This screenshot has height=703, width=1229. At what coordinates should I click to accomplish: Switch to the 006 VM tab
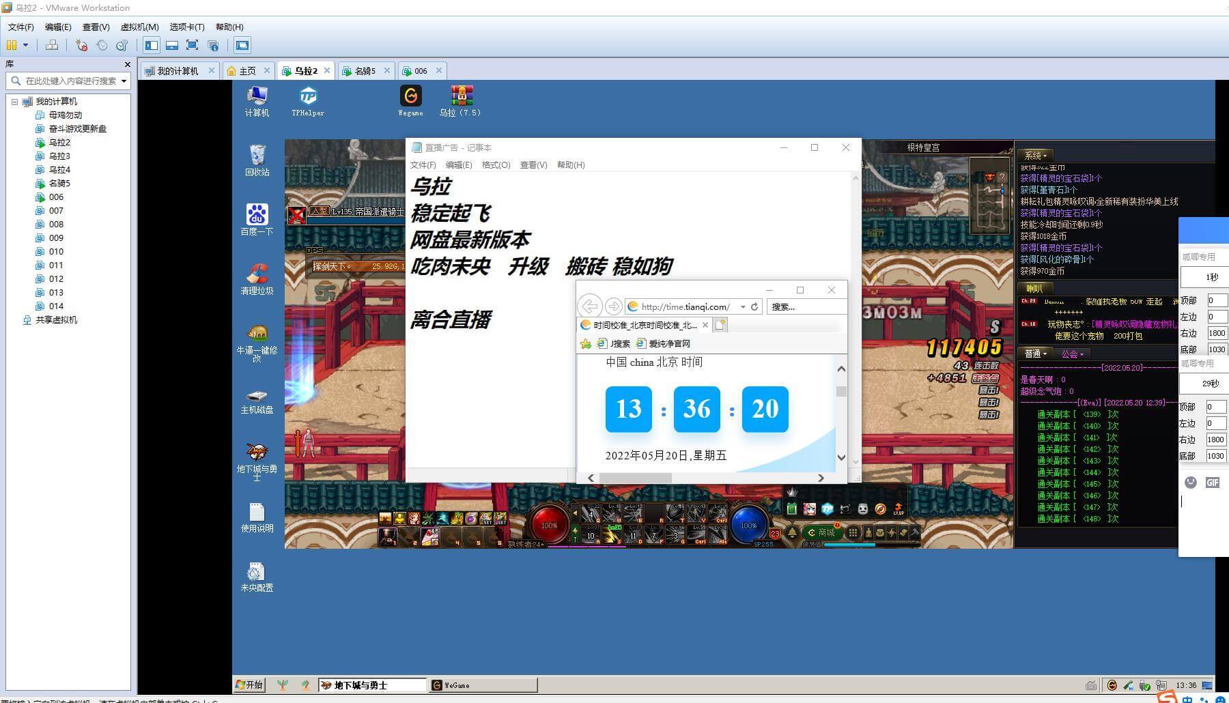(x=421, y=71)
